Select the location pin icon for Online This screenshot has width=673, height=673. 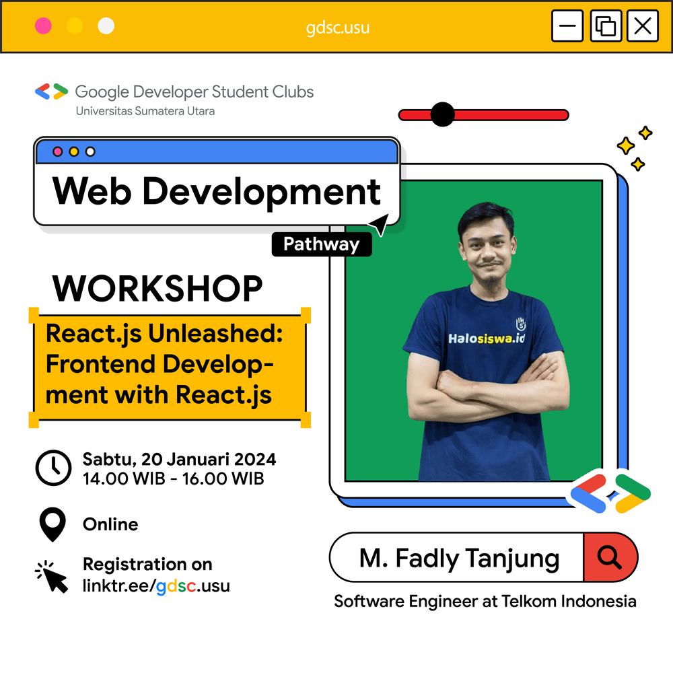click(54, 524)
